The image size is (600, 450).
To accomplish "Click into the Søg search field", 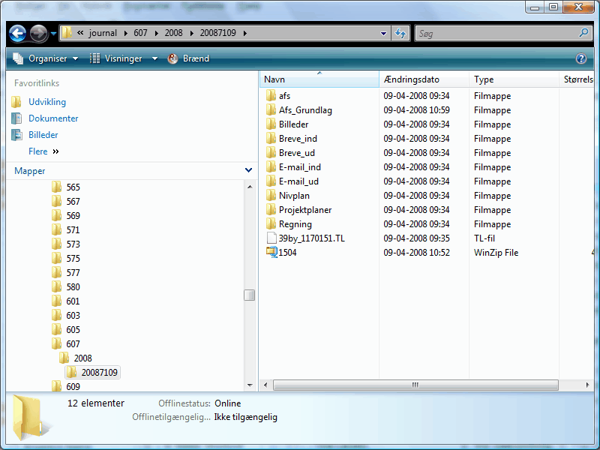I will (x=496, y=34).
